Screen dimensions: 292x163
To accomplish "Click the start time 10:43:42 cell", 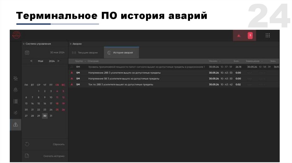I will pos(226,85).
